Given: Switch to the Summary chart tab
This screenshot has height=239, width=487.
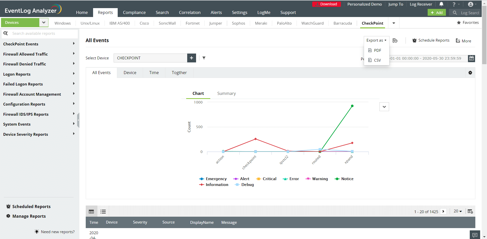Looking at the screenshot, I should 227,93.
